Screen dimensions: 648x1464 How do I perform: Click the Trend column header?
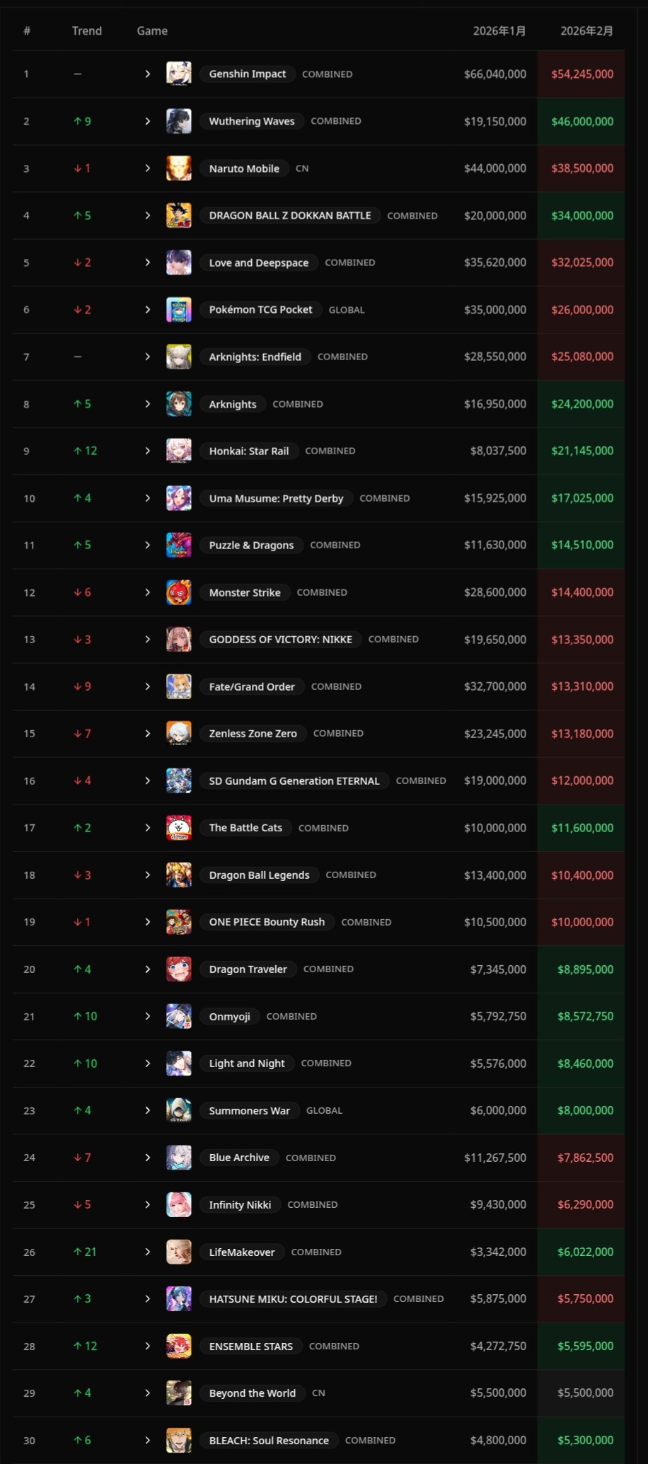pos(87,31)
